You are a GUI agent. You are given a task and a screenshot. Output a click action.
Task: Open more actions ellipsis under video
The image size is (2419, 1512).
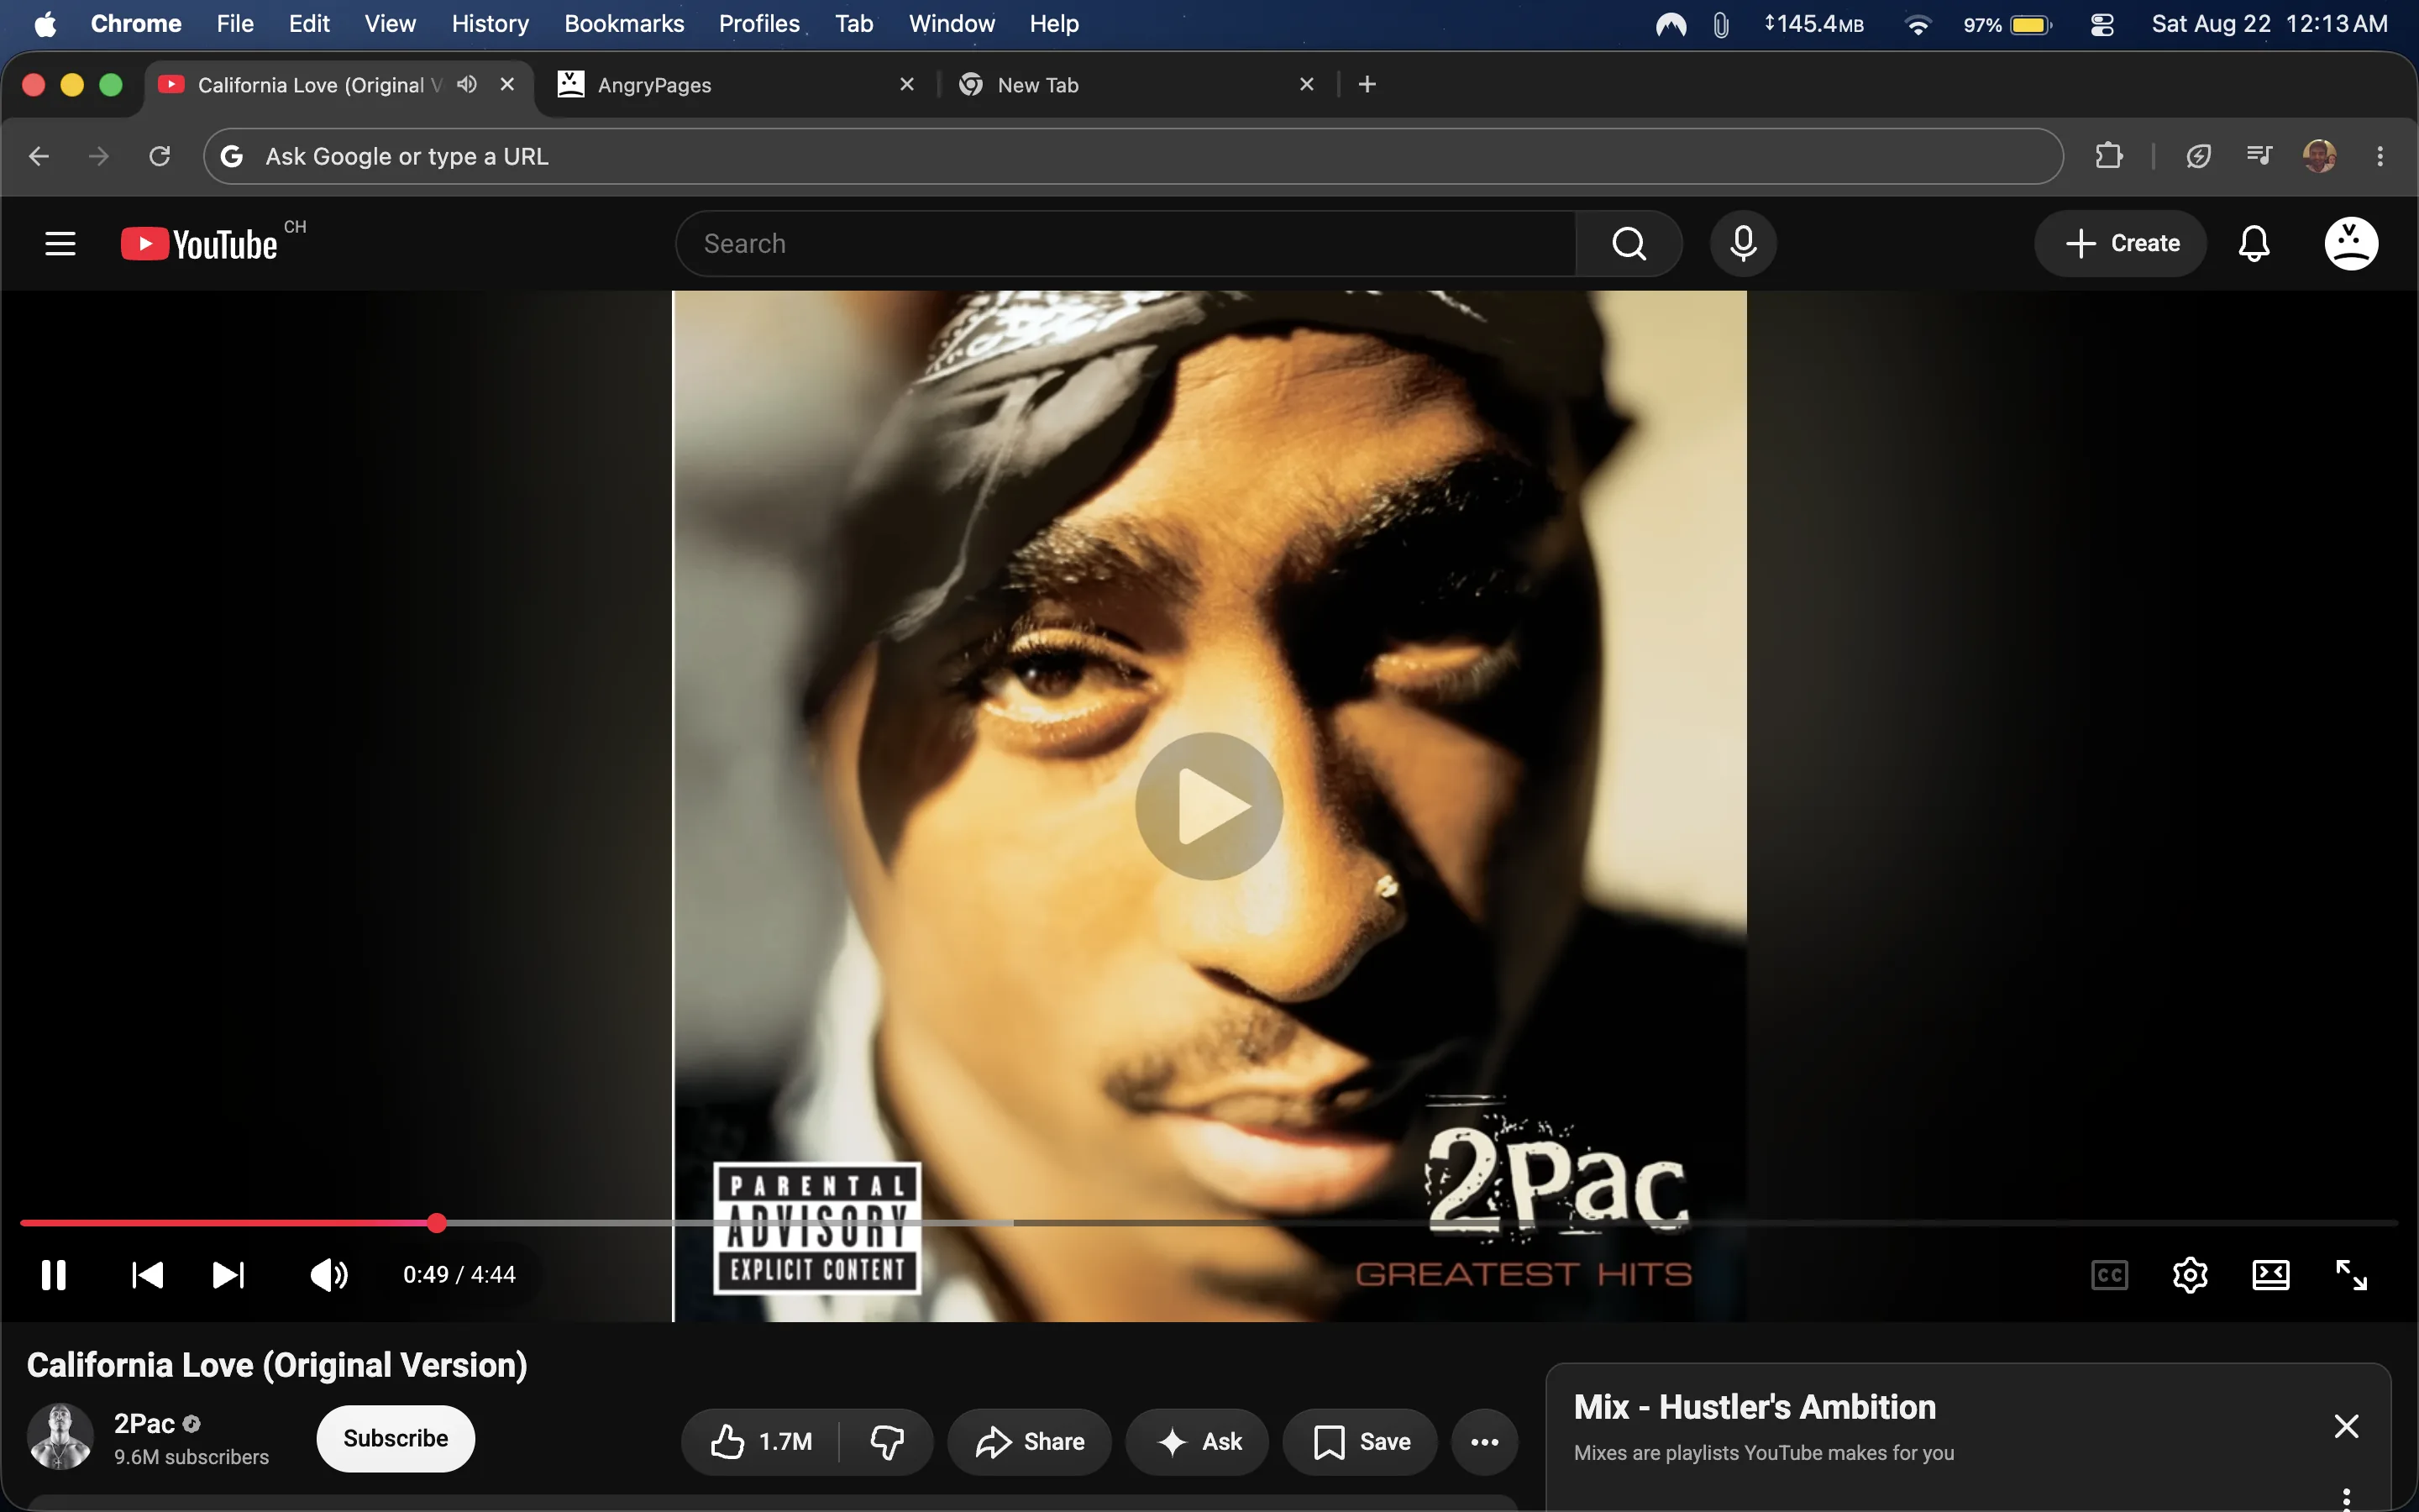[1484, 1441]
